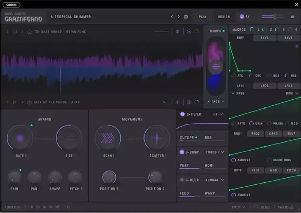The width and height of the screenshot is (301, 213).
Task: Open the Poly voice mode dropdown
Action: pos(238,207)
